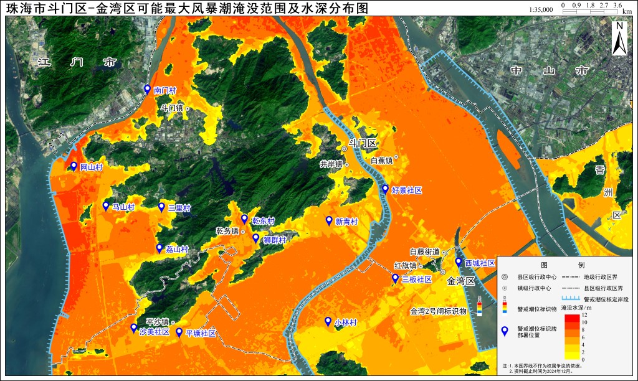Click the pin icon in the legend

505,331
